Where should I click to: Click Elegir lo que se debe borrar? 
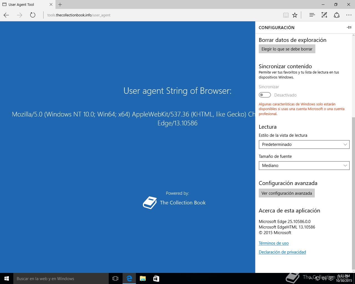click(287, 49)
